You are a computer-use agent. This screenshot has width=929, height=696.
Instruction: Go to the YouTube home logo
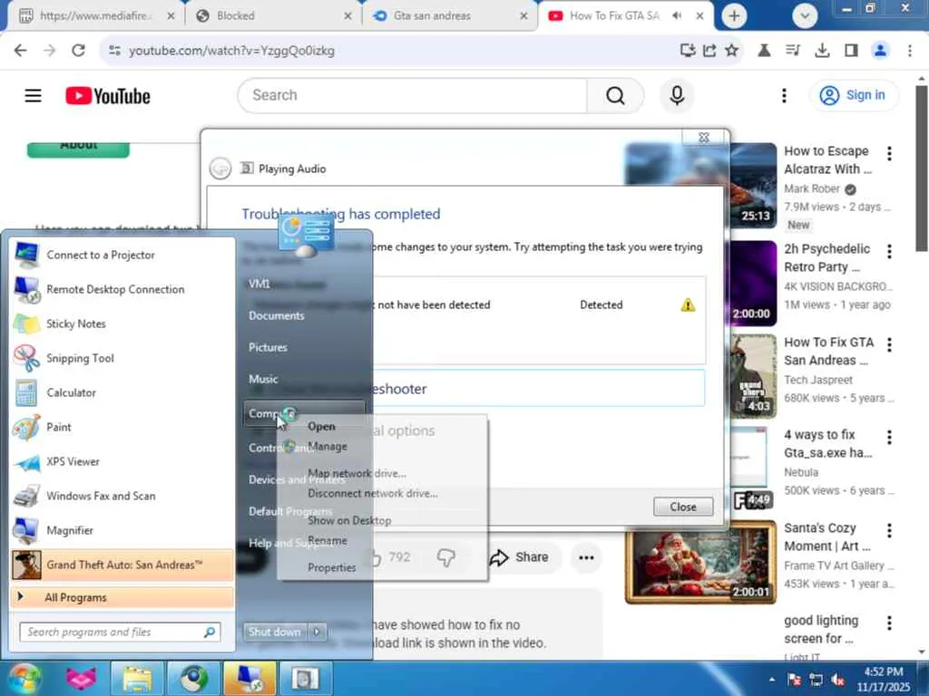[x=108, y=95]
